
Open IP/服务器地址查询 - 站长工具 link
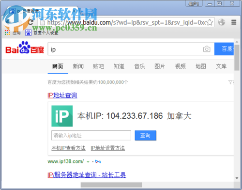87,174
